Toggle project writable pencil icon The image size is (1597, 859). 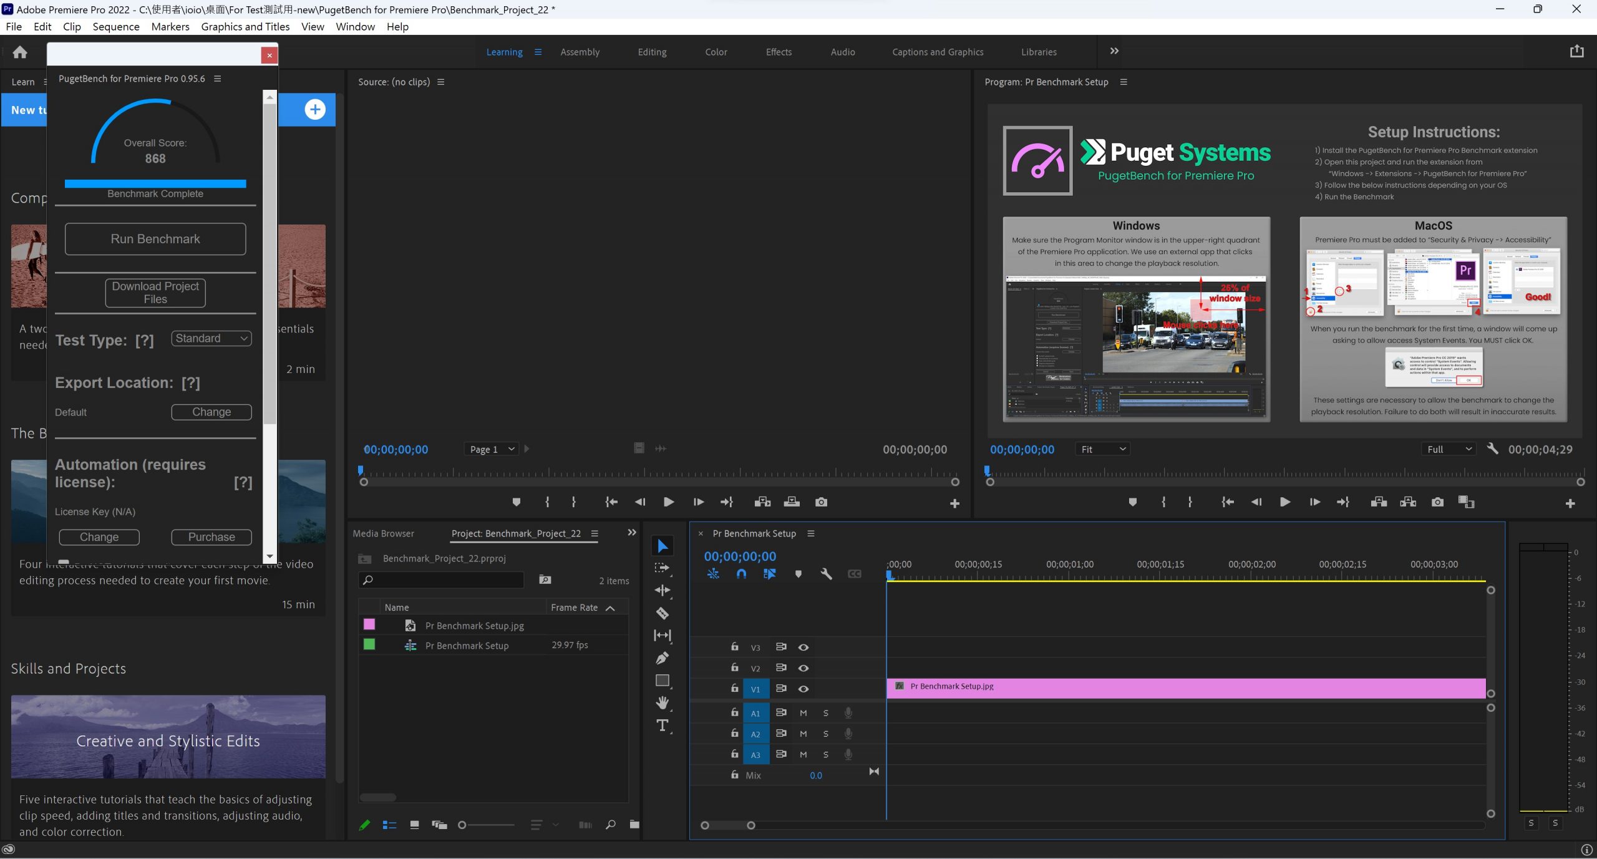point(365,825)
